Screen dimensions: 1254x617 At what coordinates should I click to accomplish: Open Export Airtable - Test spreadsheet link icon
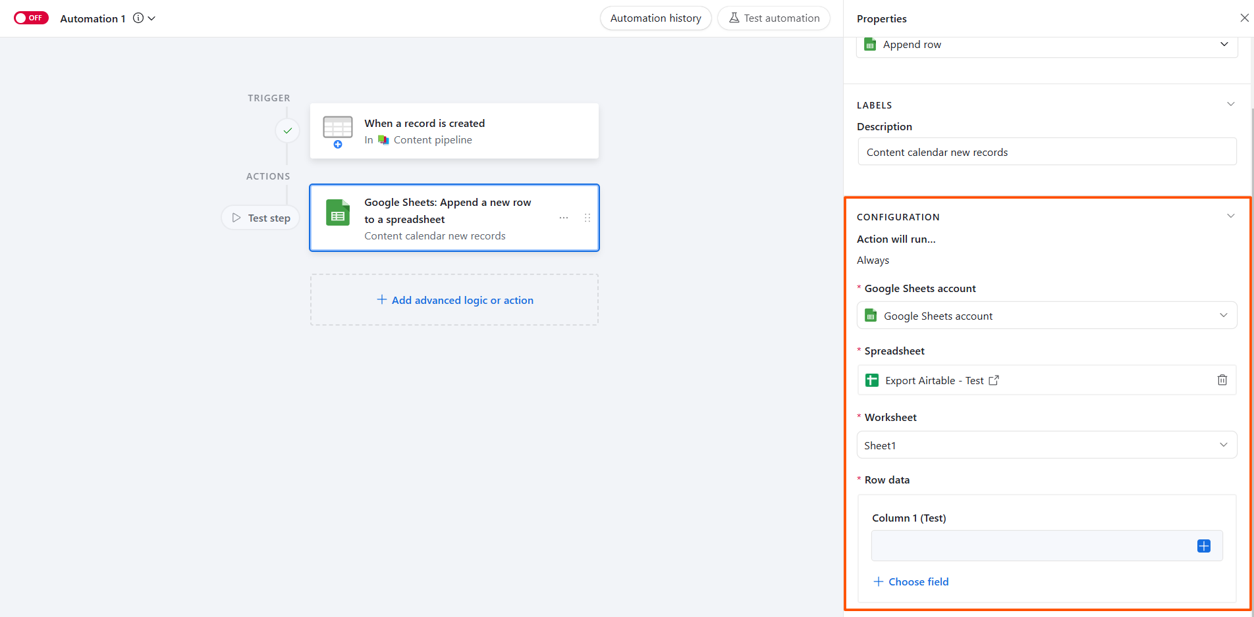coord(994,380)
